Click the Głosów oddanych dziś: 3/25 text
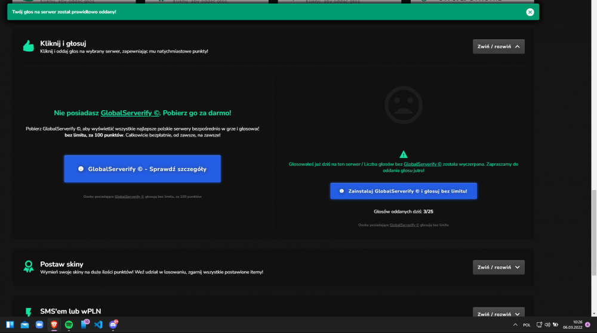 pos(403,211)
